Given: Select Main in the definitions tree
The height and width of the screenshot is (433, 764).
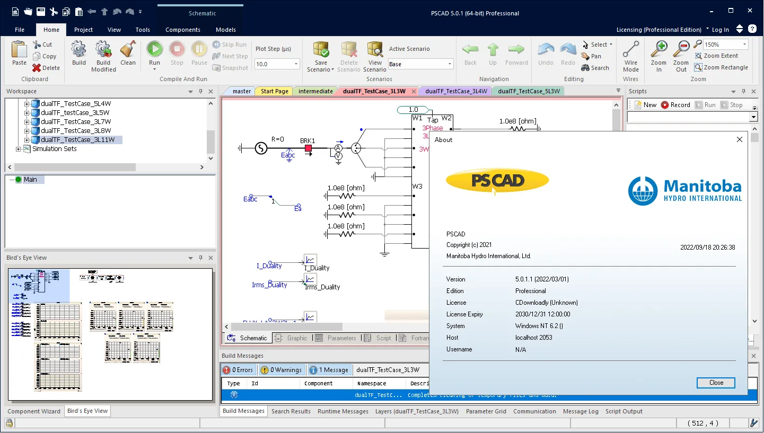Looking at the screenshot, I should [x=30, y=180].
